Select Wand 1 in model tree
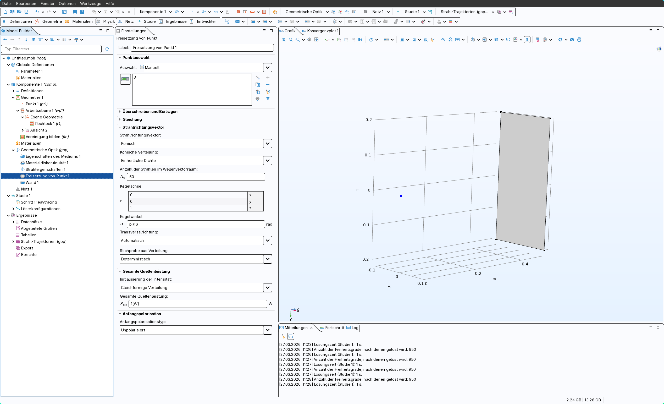Viewport: 664px width, 404px height. click(x=32, y=183)
